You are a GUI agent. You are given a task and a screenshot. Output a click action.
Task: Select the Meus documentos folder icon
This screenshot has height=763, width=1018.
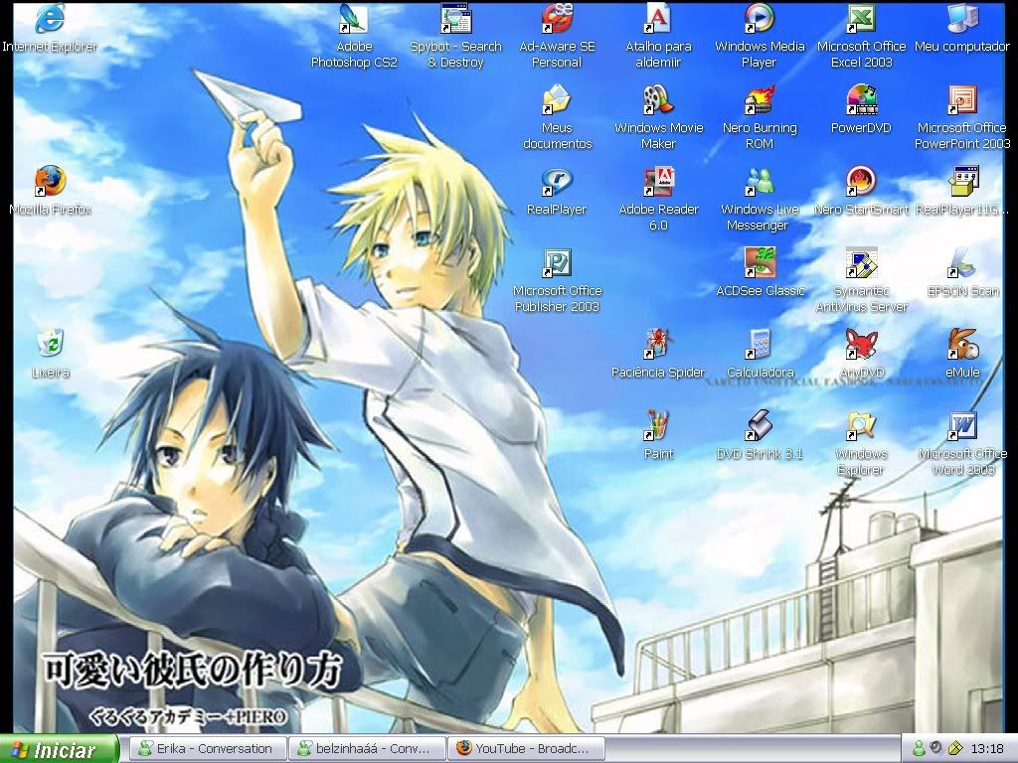point(557,100)
